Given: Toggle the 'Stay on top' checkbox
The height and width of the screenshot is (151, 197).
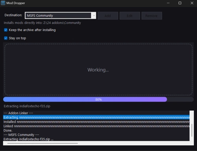Looking at the screenshot, I should [x=6, y=38].
